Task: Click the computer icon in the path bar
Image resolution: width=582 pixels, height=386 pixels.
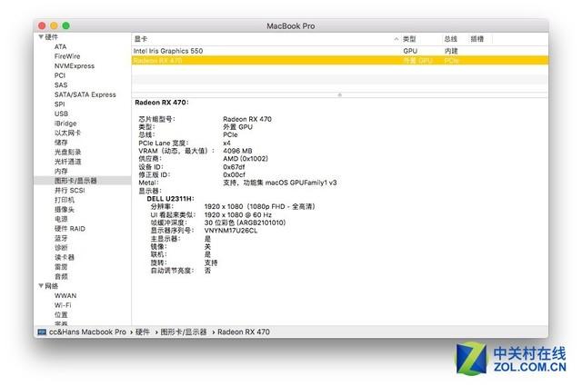Action: (x=42, y=332)
